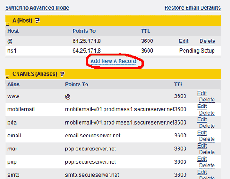Delete the mail alias
The width and height of the screenshot is (230, 179).
pos(207,152)
